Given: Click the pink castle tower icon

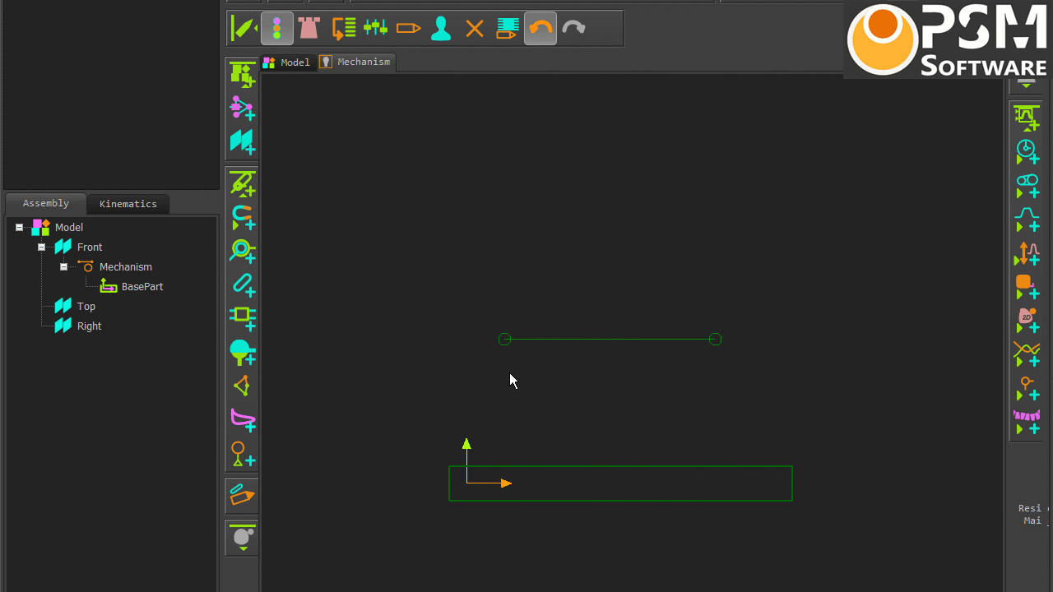Looking at the screenshot, I should 309,29.
